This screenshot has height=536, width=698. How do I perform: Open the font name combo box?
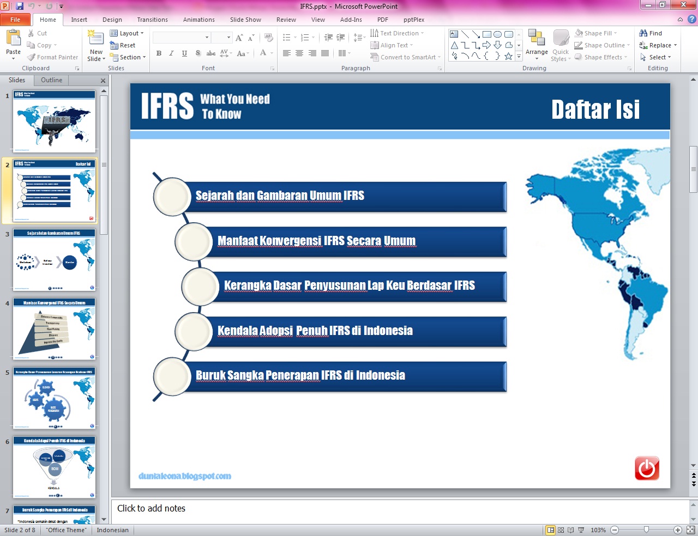182,38
